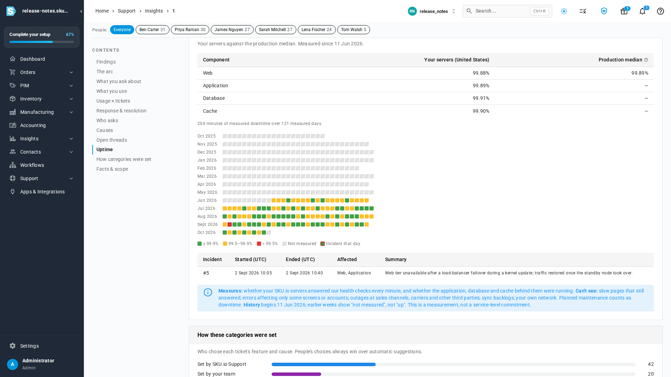Open the gift what's new icon

point(624,11)
